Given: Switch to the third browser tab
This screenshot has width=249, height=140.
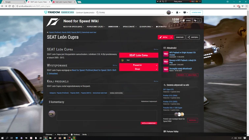Looking at the screenshot, I should pos(64,2).
